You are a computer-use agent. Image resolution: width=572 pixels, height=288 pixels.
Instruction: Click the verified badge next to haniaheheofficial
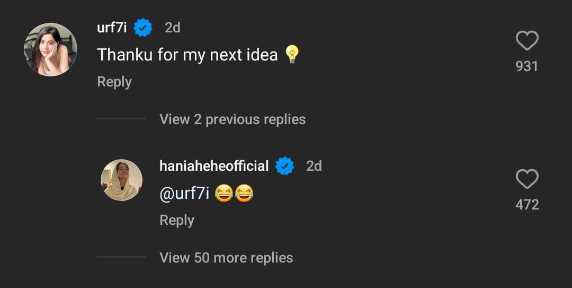(285, 166)
